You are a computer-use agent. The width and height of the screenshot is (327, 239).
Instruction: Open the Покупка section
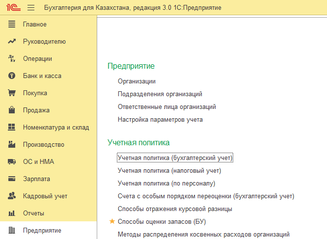tap(35, 93)
